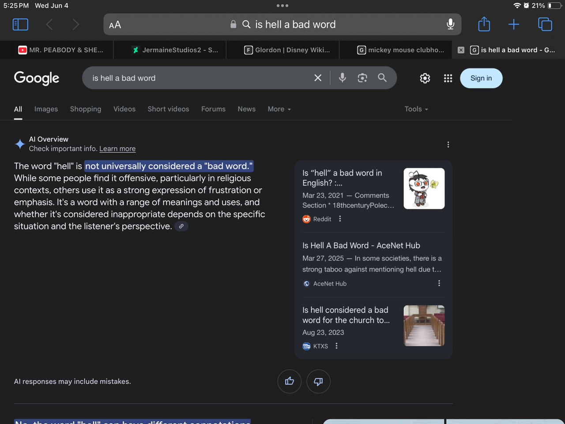Screen dimensions: 565x424
Task: Click 'AI responses may include mistakes.' text
Action: point(72,382)
